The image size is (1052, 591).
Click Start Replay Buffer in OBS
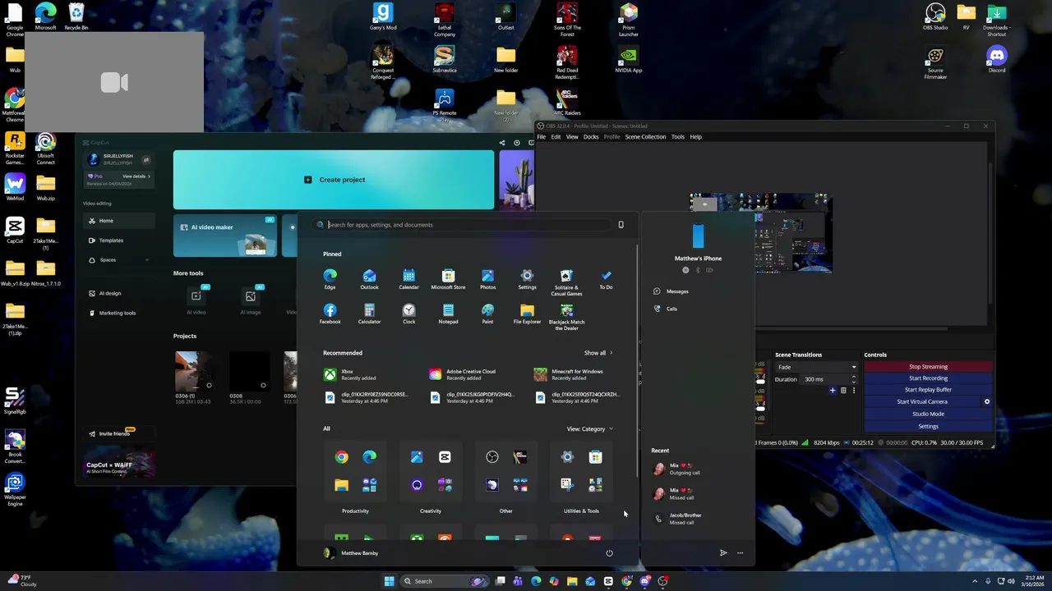[928, 390]
